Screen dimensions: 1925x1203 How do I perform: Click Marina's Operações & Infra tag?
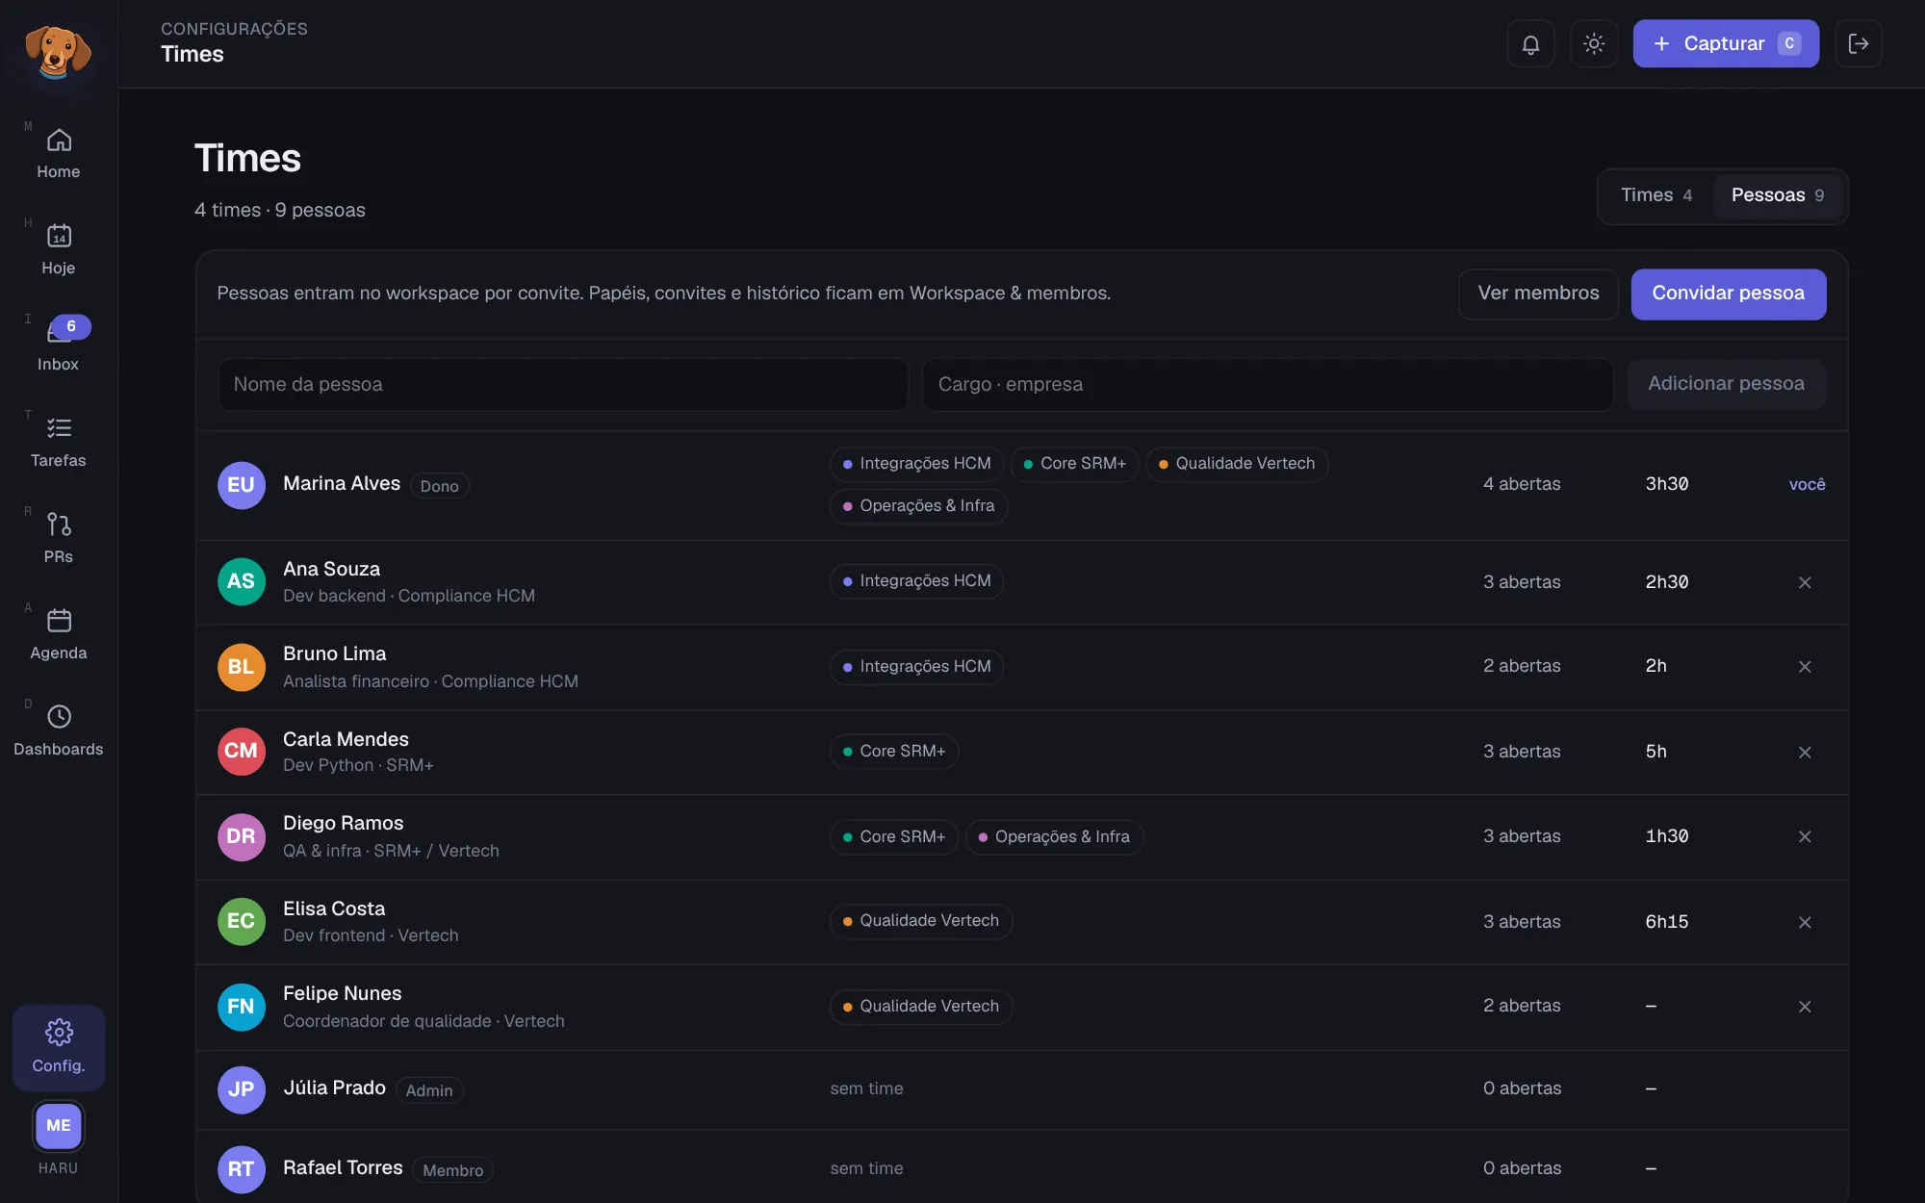click(918, 506)
